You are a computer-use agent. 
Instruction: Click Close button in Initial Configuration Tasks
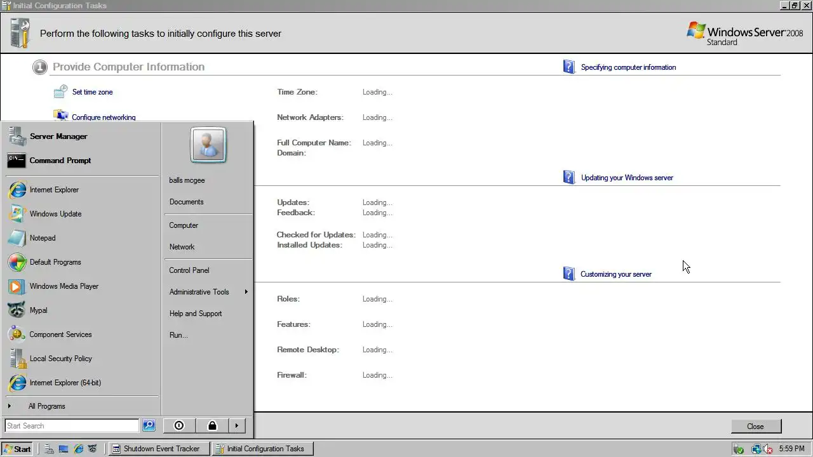point(756,427)
